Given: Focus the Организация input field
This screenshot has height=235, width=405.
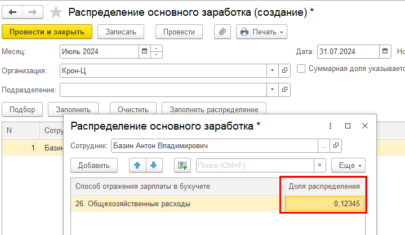Looking at the screenshot, I should [163, 70].
